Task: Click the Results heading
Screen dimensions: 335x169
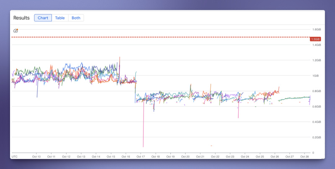Action: click(x=21, y=18)
